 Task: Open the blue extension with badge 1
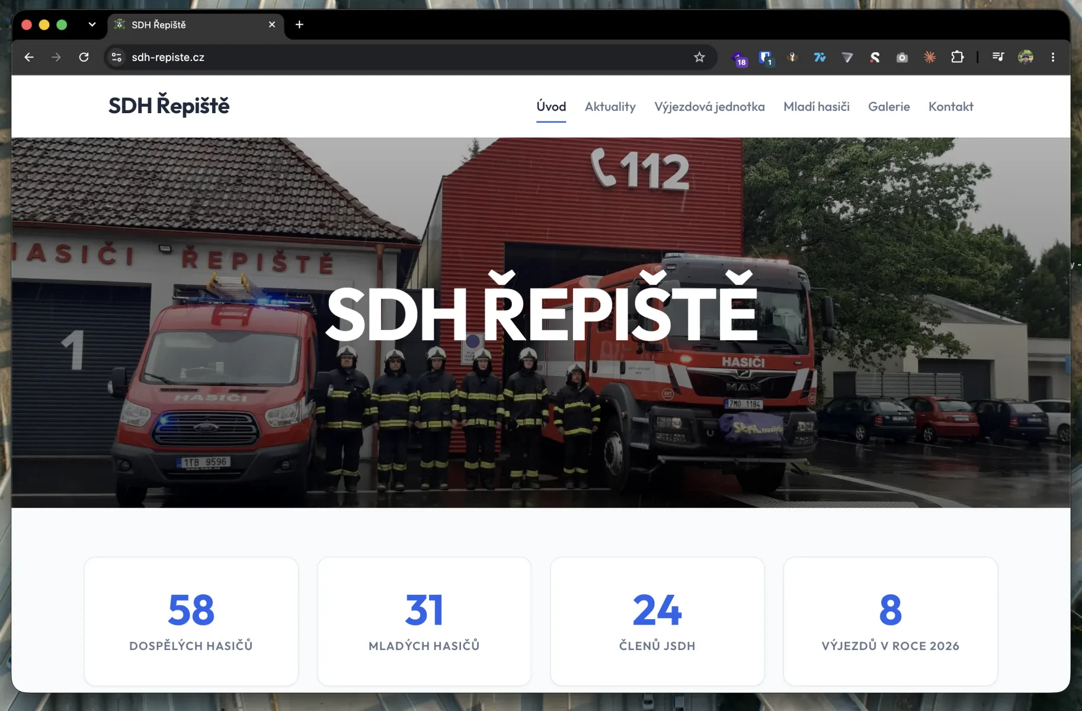tap(766, 58)
